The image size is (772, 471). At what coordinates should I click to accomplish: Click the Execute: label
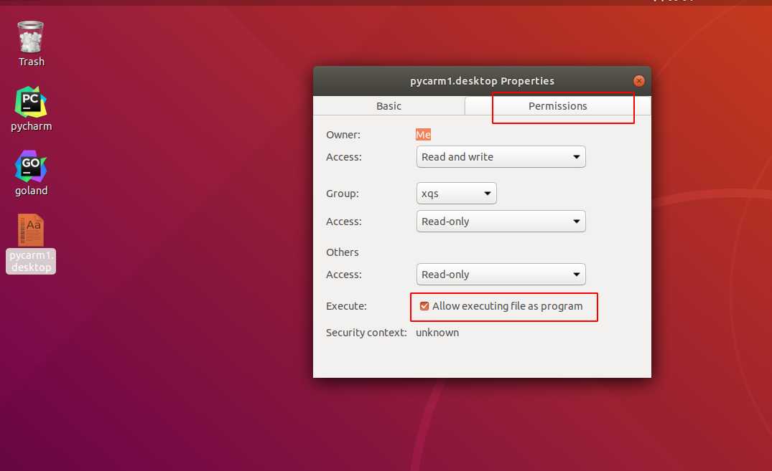346,306
